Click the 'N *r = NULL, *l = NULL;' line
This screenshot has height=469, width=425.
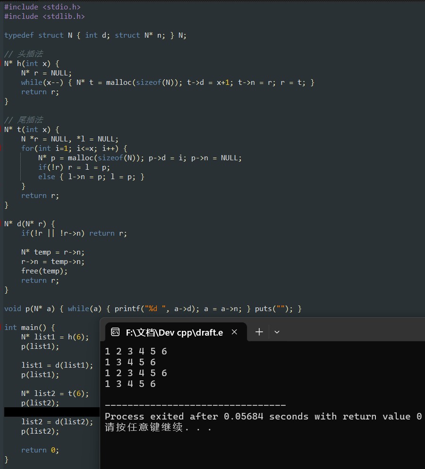(x=70, y=139)
